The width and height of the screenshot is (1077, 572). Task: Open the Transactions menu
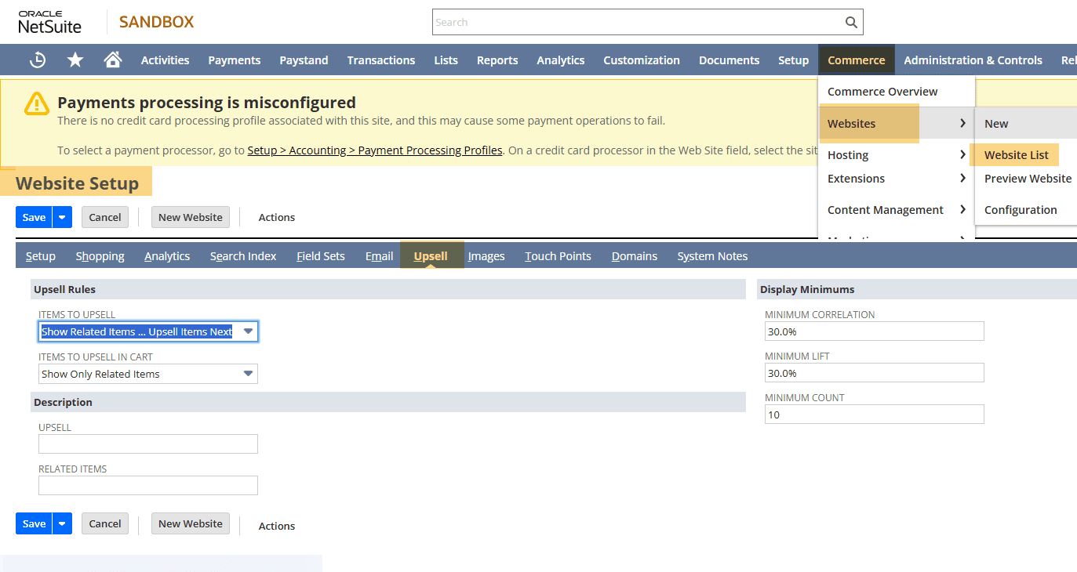click(x=381, y=60)
